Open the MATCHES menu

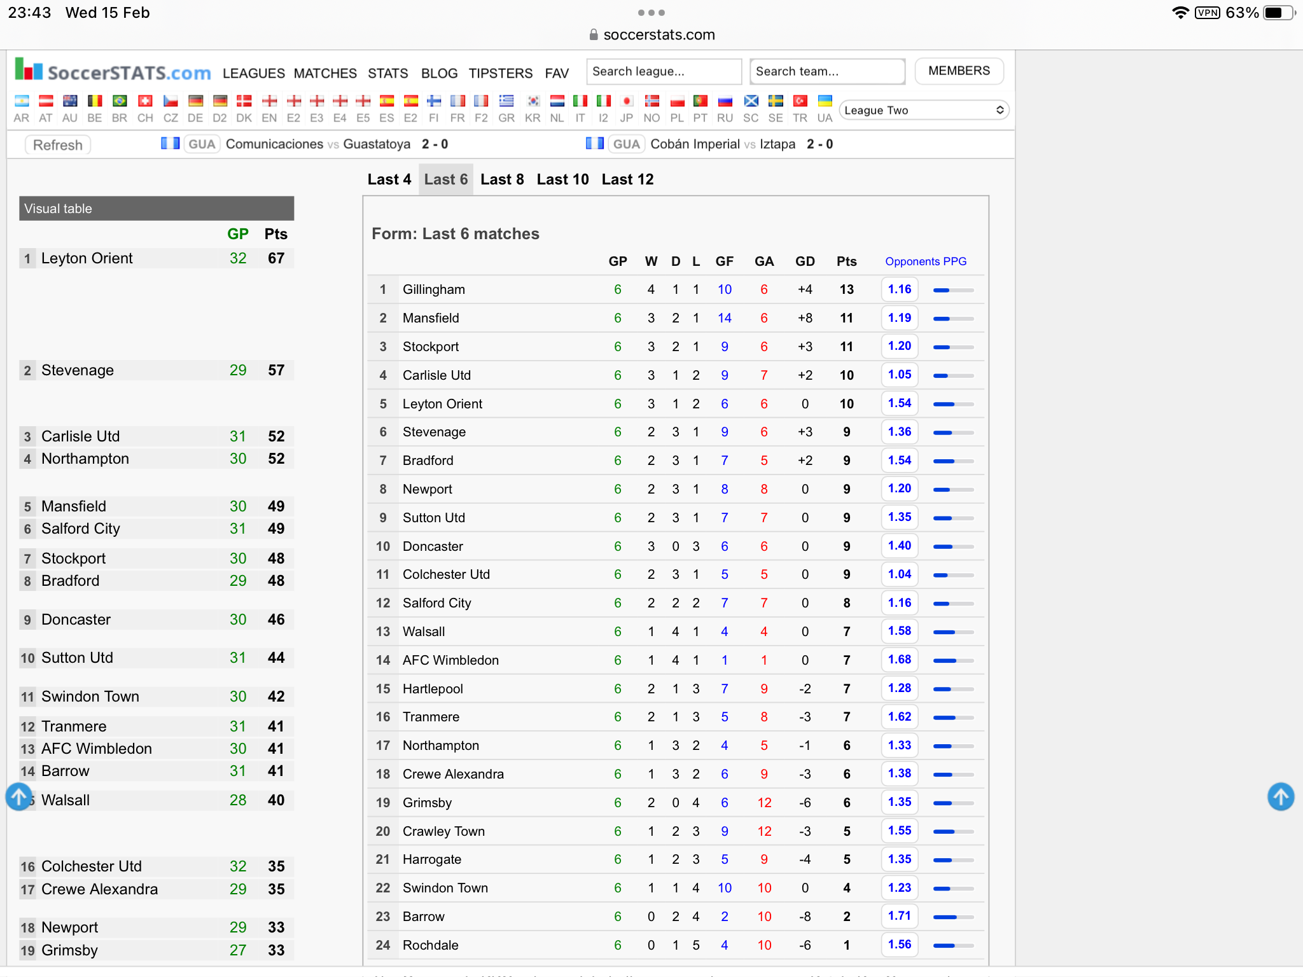[x=325, y=73]
